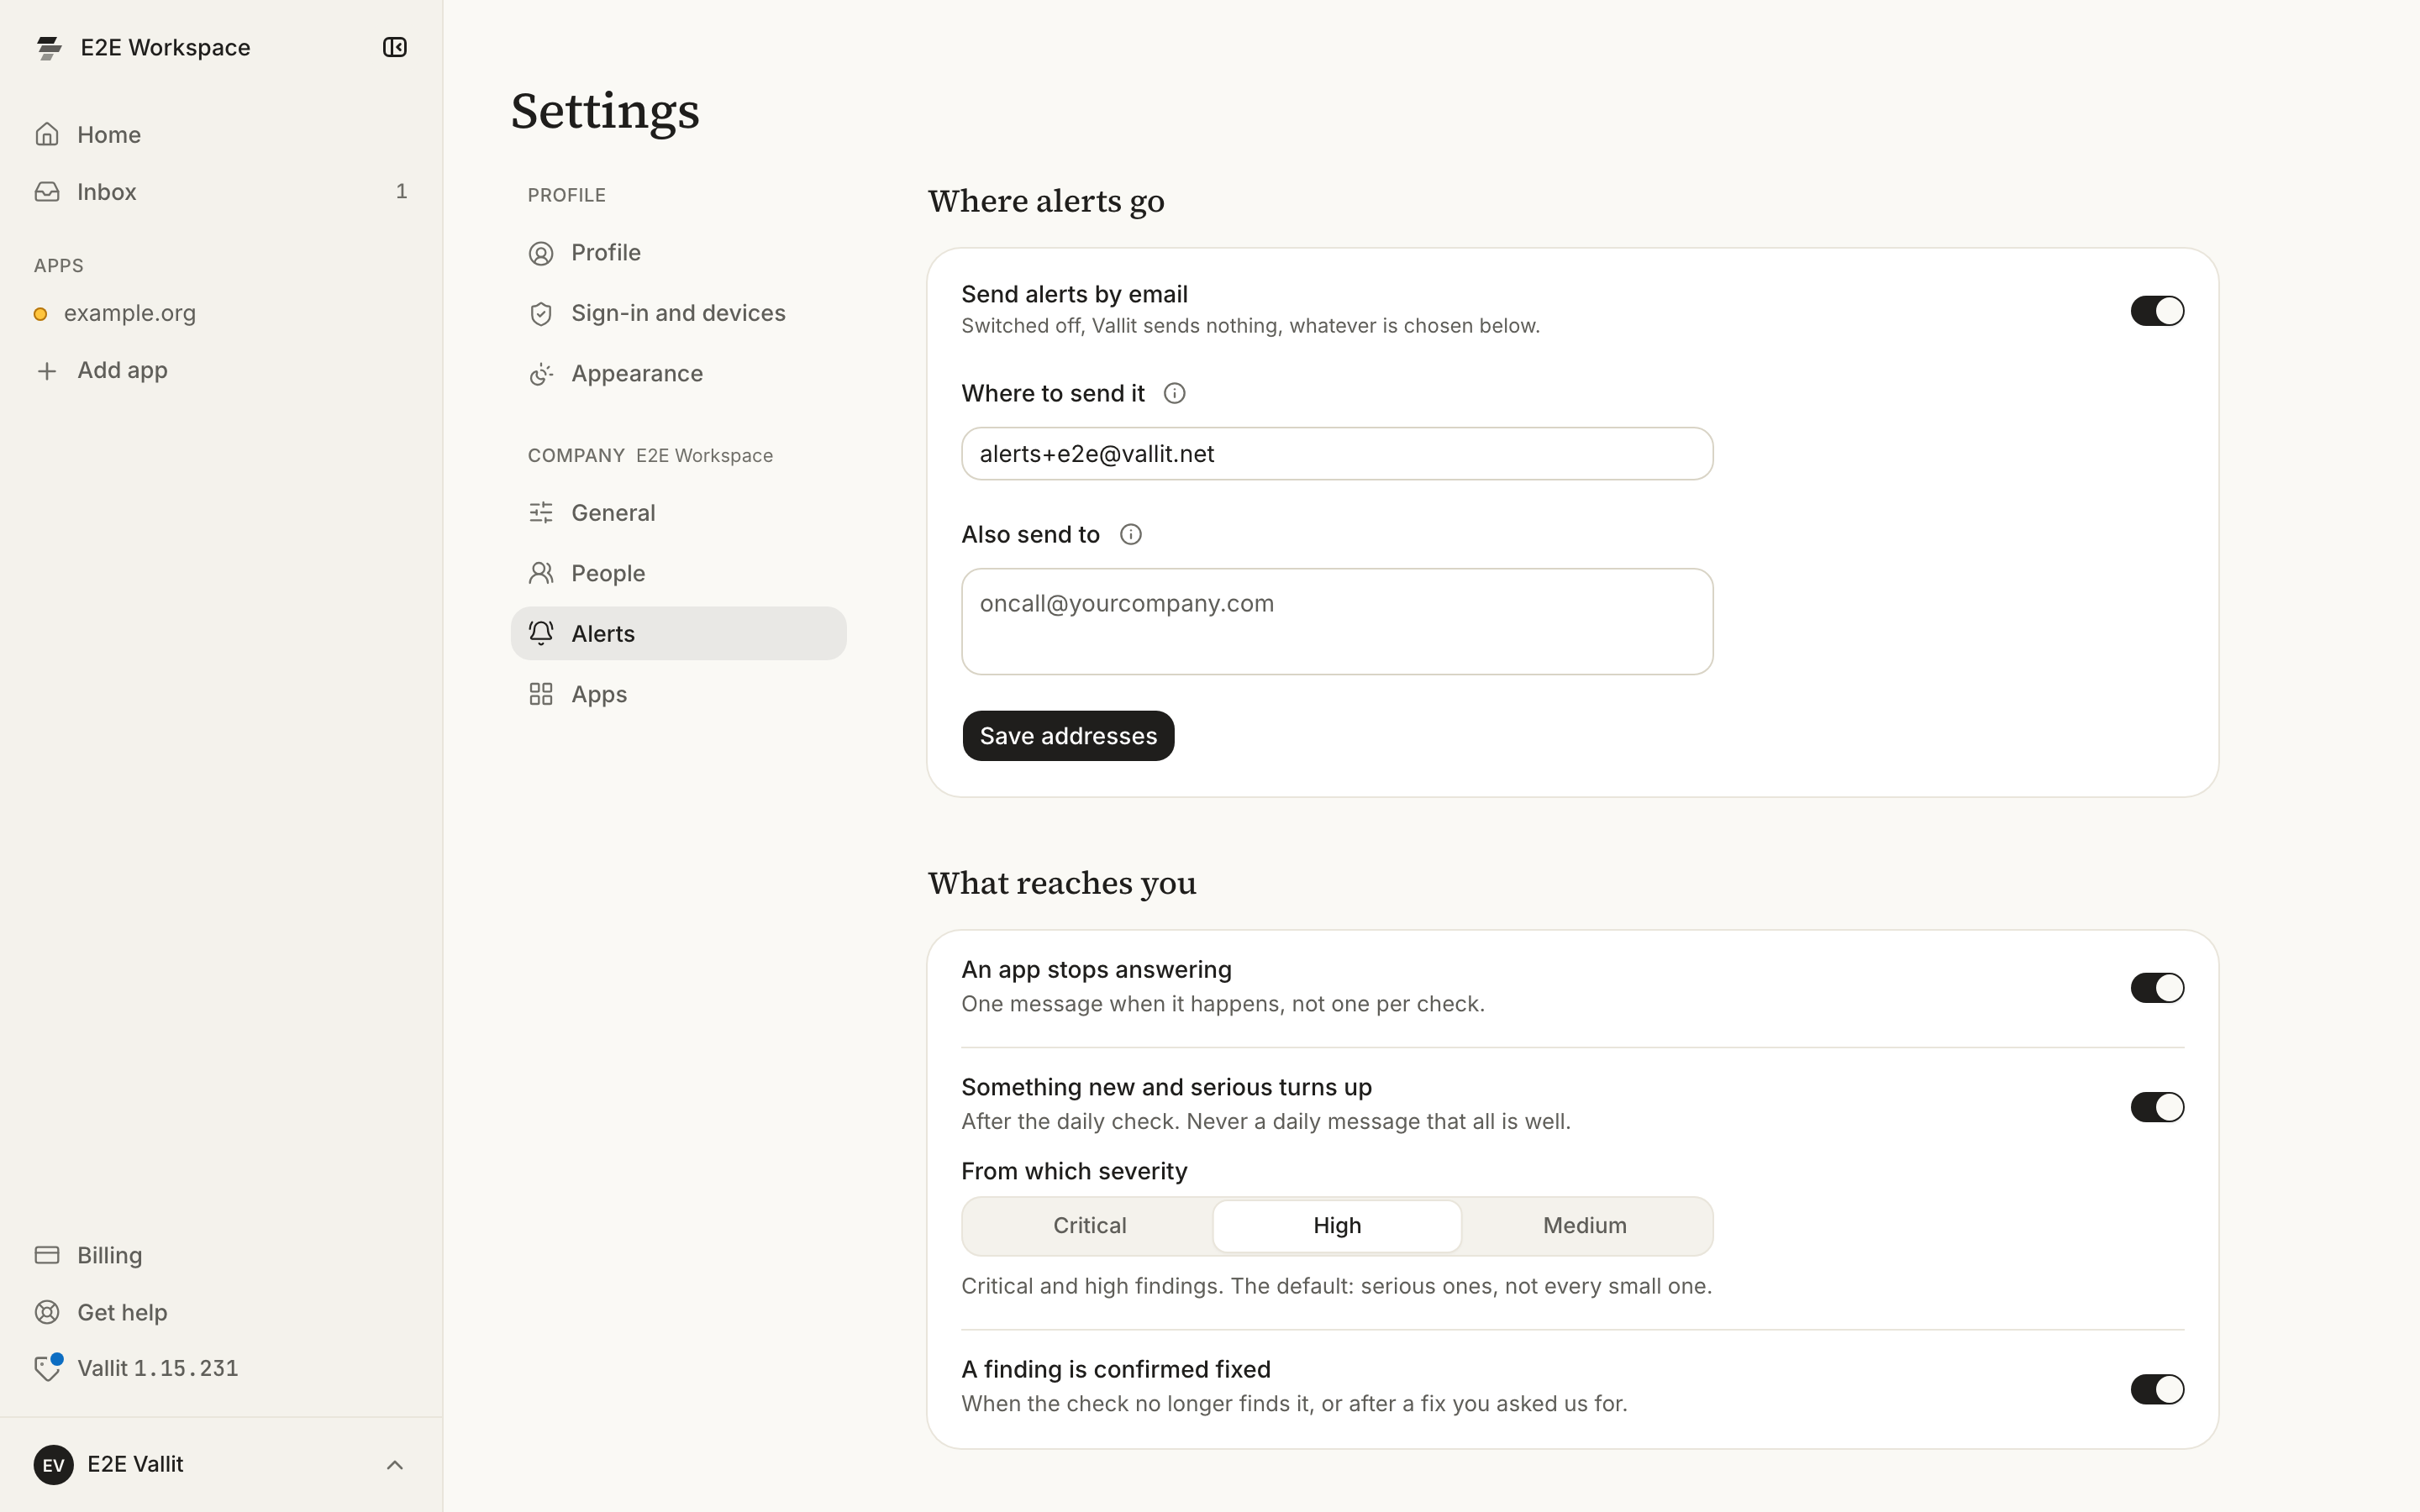Viewport: 2420px width, 1512px height.
Task: Click the People users icon
Action: tap(541, 573)
